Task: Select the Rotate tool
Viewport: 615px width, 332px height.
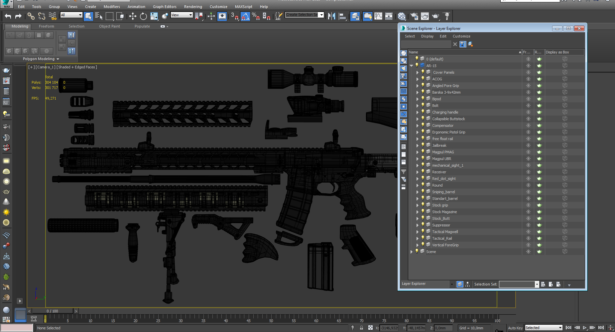Action: (x=143, y=16)
